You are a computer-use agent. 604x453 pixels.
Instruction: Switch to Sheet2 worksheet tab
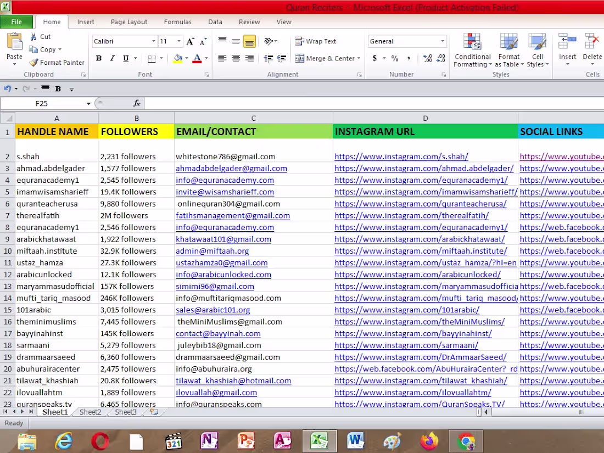[90, 412]
